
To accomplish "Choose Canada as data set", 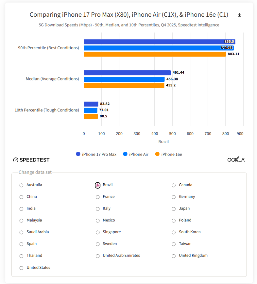I will (174, 185).
